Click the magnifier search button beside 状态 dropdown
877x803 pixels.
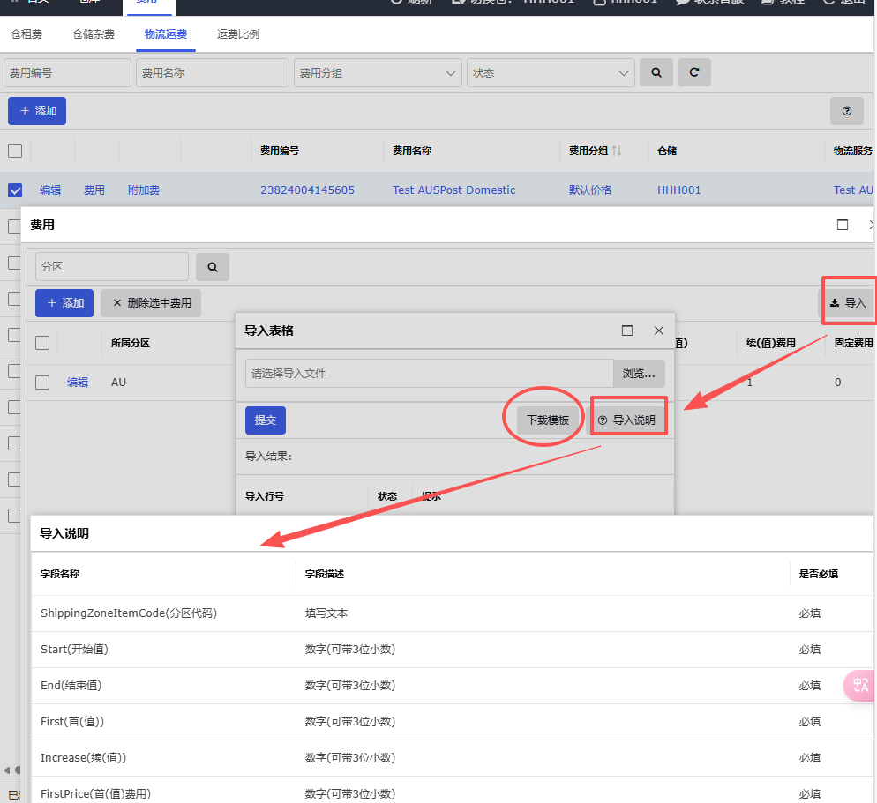coord(656,73)
